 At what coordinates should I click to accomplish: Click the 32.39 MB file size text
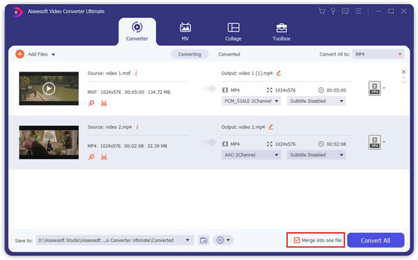tap(157, 146)
